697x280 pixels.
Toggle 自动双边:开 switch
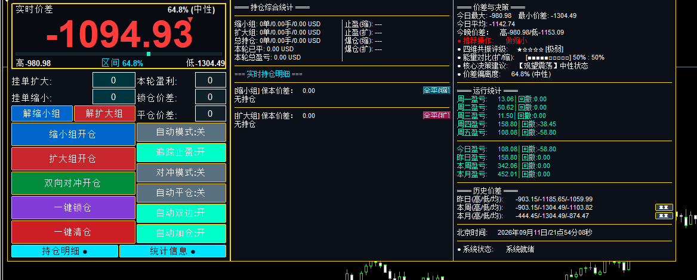tap(181, 213)
